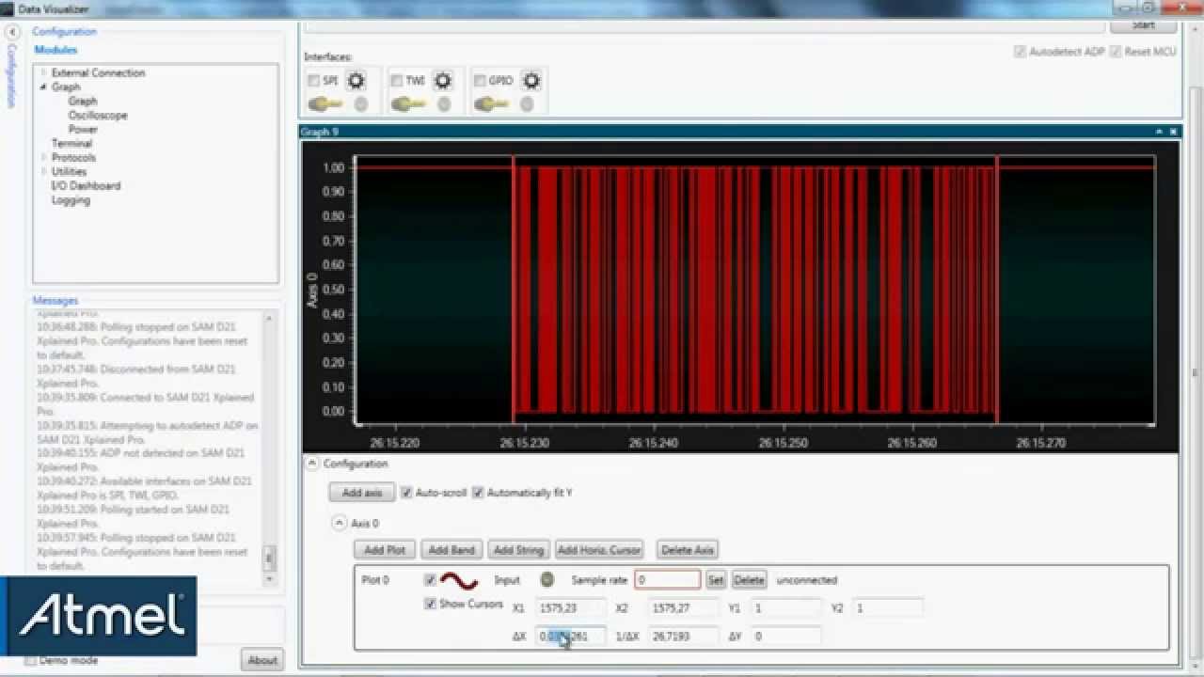The width and height of the screenshot is (1204, 677).
Task: Click the X2 cursor value field
Action: (684, 608)
